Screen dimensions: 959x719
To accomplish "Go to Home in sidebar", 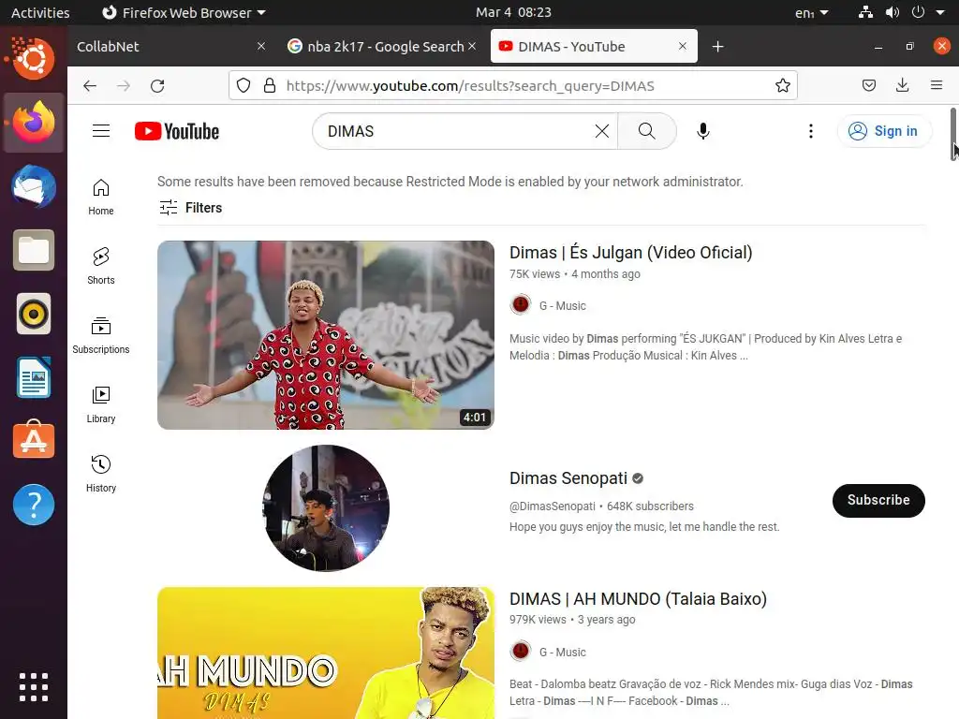I will pyautogui.click(x=101, y=198).
